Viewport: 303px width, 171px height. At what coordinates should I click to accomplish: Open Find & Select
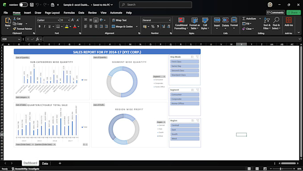coord(276,23)
